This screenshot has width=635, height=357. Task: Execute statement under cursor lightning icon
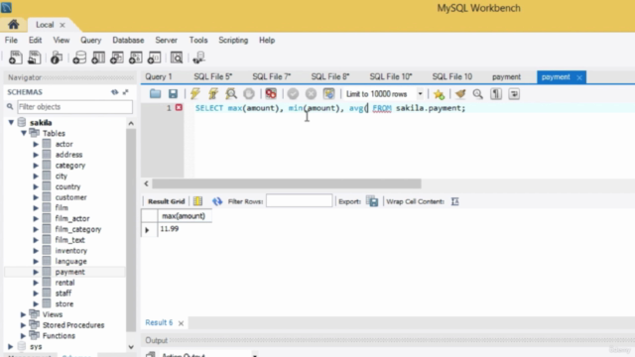click(x=213, y=94)
